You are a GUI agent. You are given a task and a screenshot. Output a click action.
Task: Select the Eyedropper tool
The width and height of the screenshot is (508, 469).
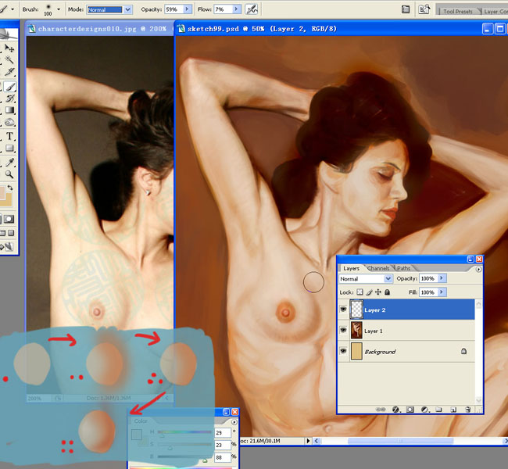point(9,162)
